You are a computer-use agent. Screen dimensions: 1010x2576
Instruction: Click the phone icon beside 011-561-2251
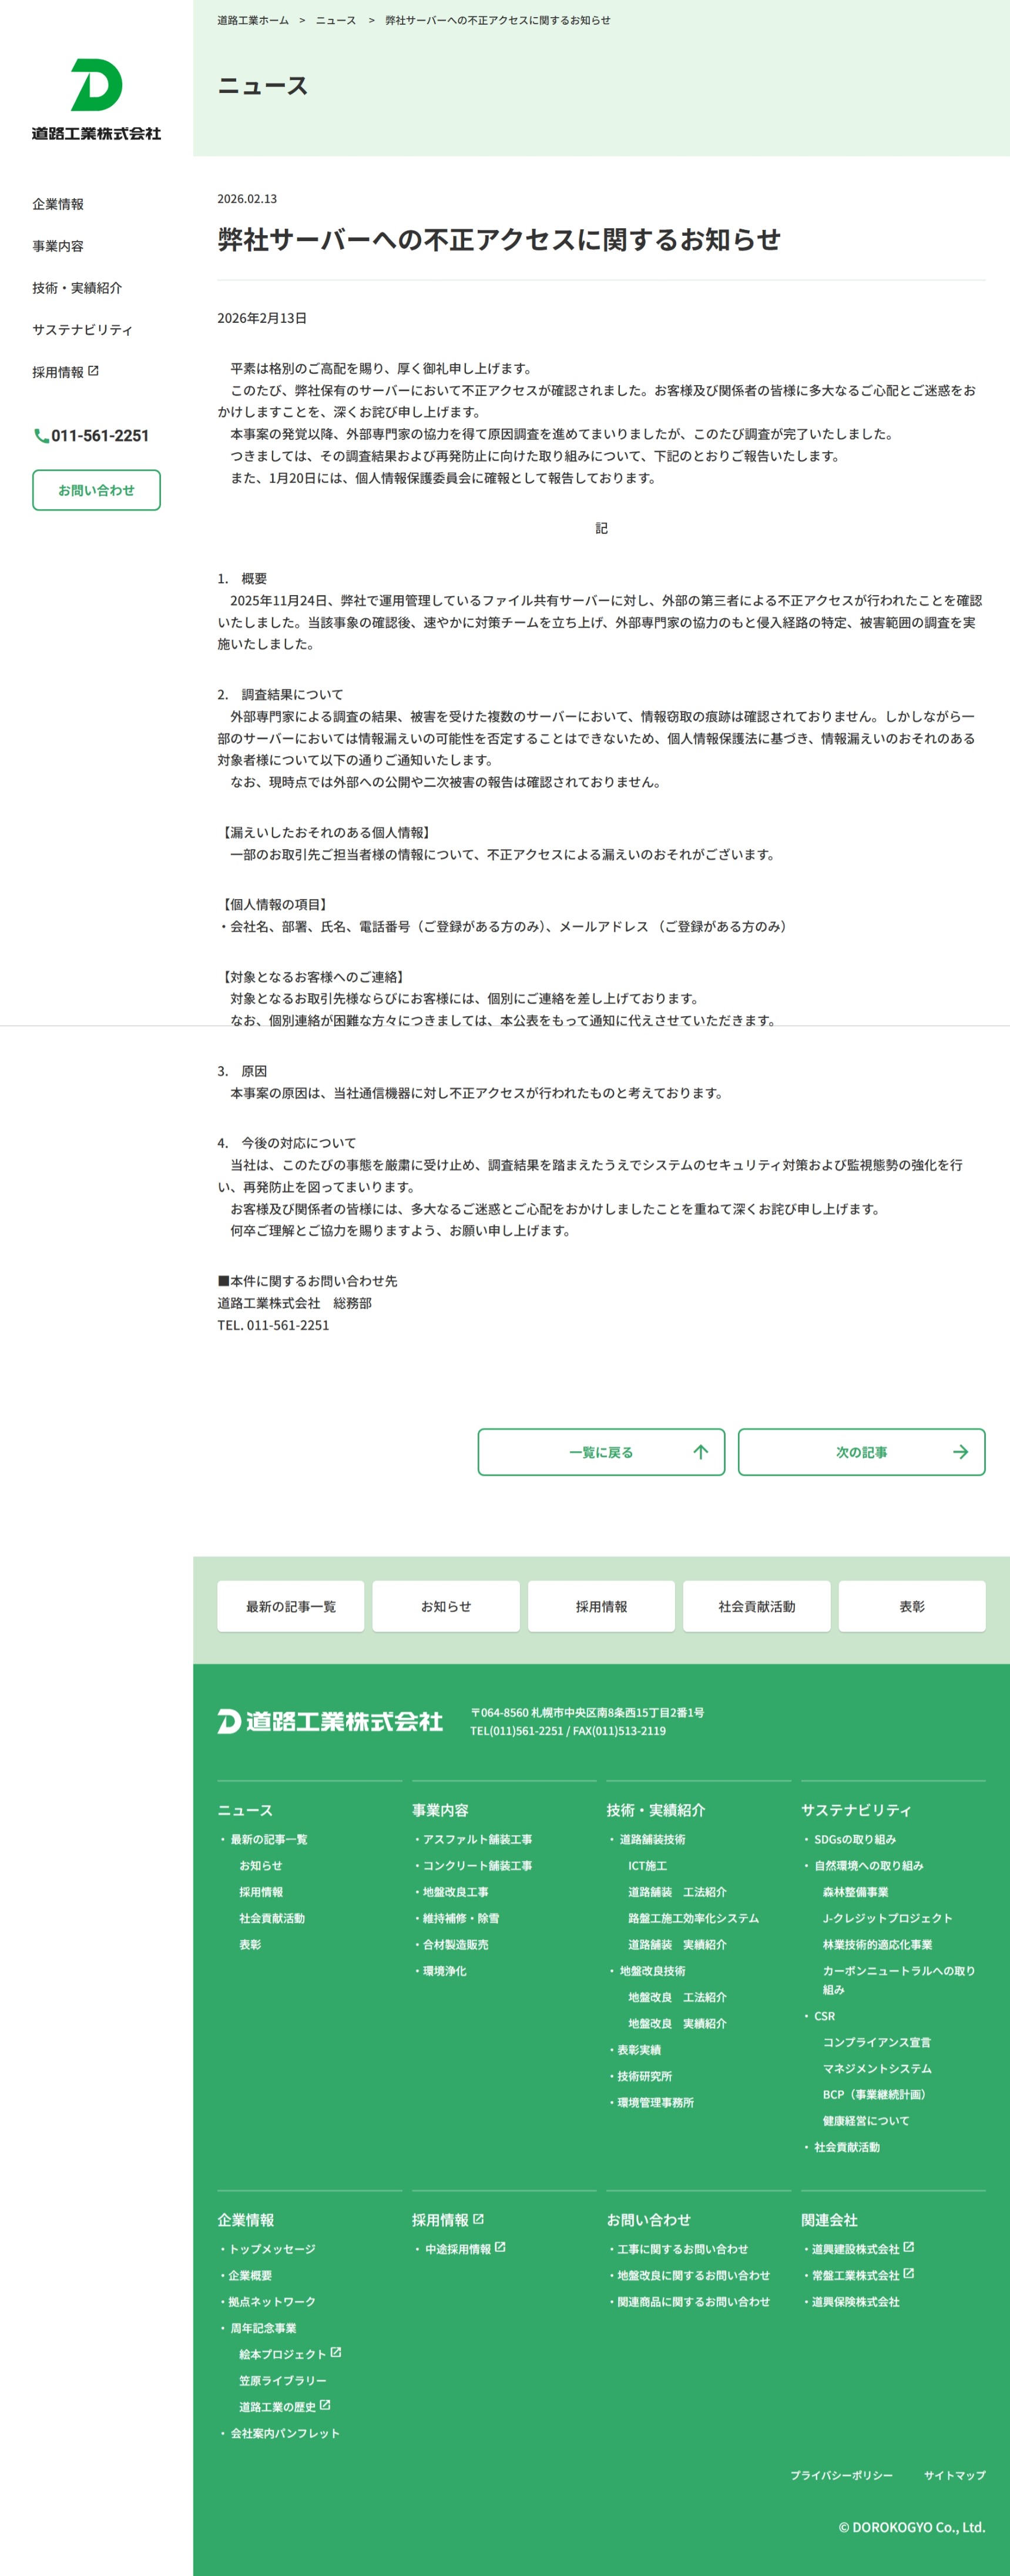click(41, 436)
